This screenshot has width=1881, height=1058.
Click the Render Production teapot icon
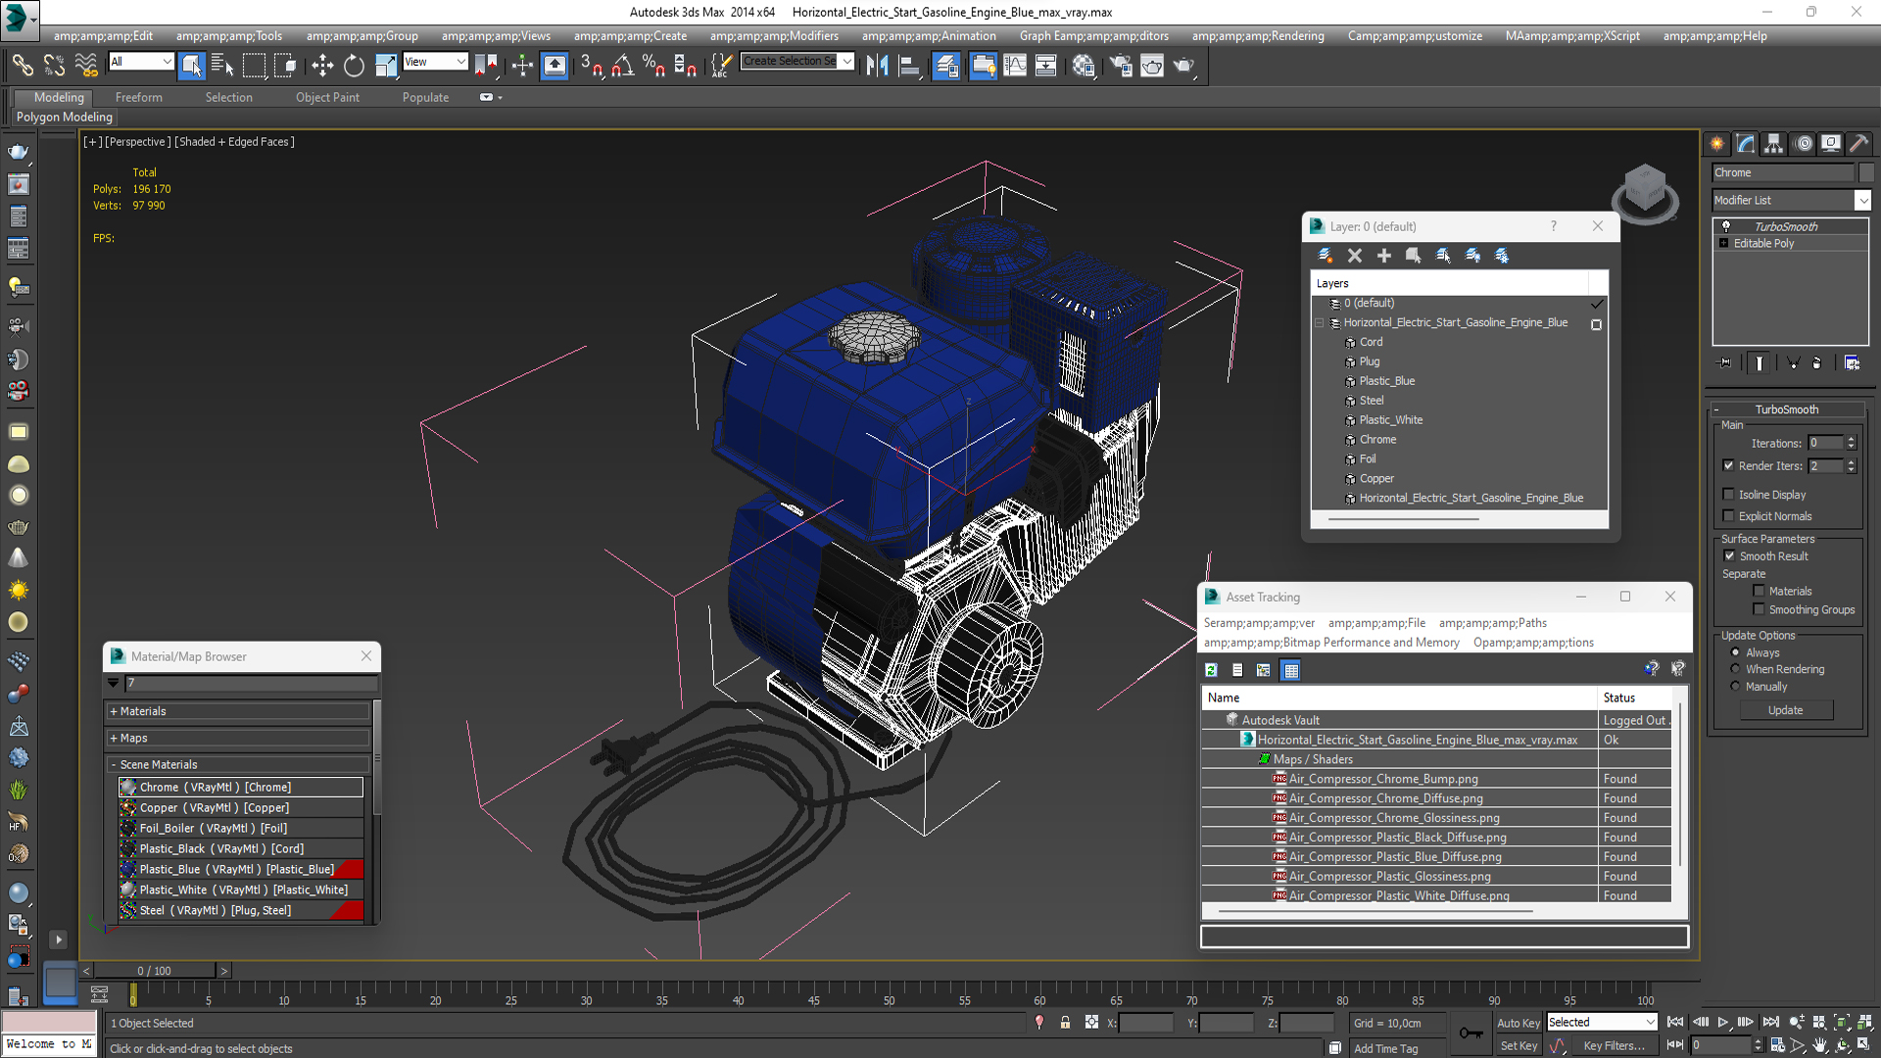(1184, 66)
